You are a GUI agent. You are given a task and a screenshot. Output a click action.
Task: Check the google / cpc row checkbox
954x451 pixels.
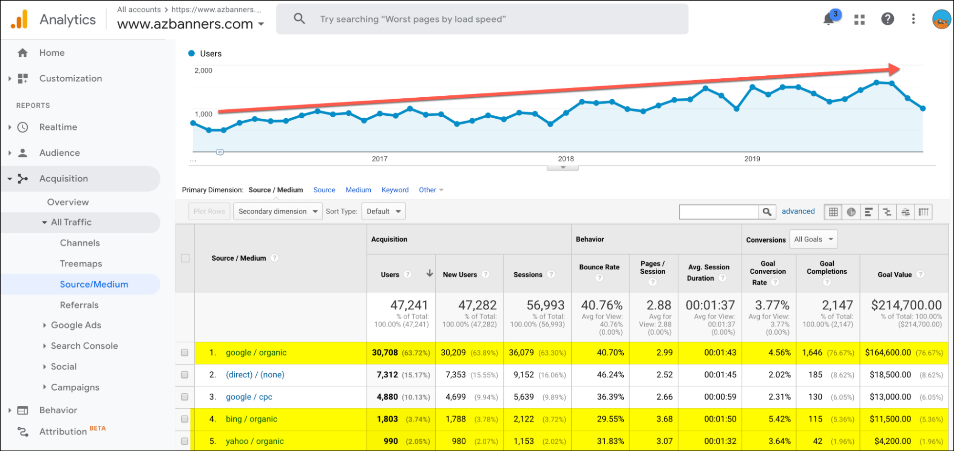(185, 397)
